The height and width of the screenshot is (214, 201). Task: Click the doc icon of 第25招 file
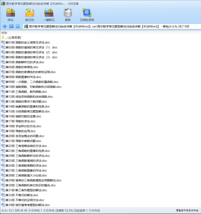3,160
